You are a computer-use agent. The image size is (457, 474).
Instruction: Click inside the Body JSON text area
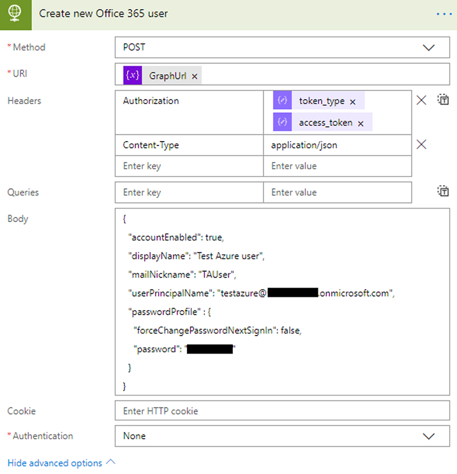point(282,301)
